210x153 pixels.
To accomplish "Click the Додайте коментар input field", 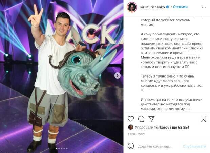I will point(155,146).
